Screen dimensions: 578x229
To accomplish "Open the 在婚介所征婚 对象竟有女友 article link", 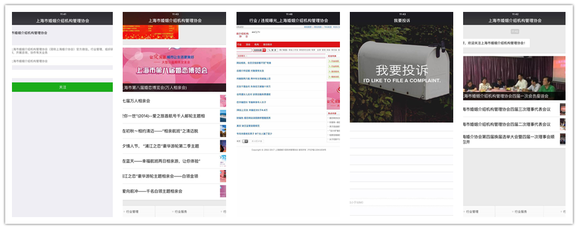I will click(x=251, y=70).
